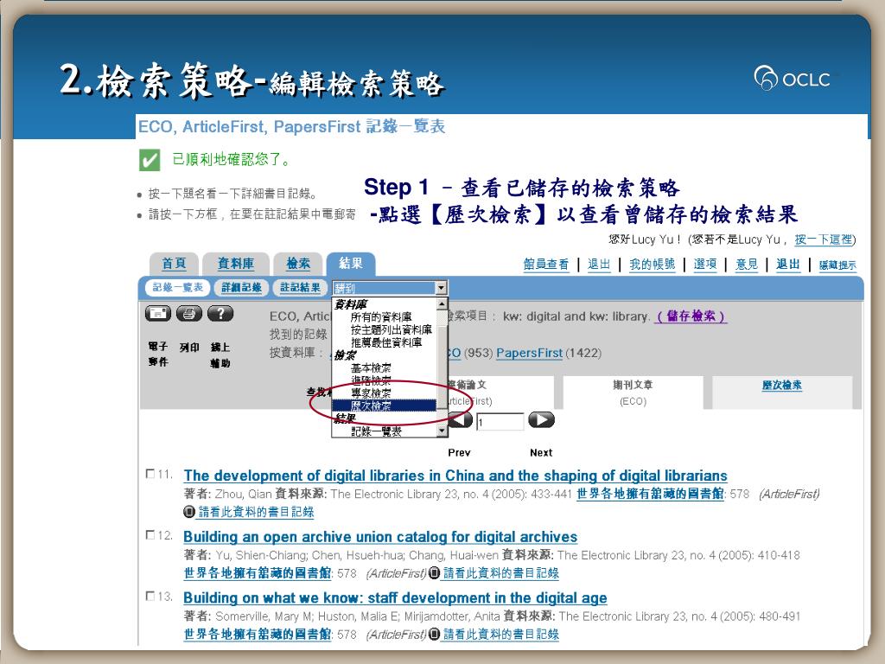Check the box for result 11
This screenshot has height=664, width=885.
(150, 474)
